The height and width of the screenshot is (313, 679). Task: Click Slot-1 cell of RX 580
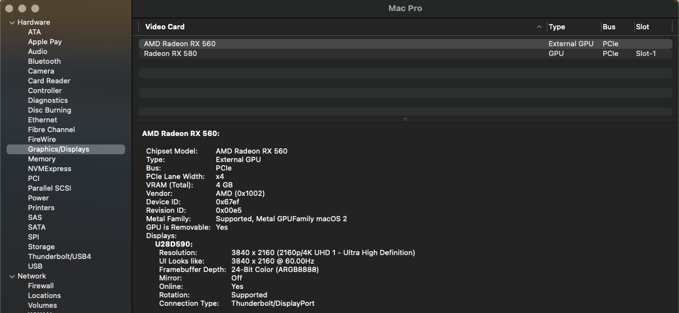click(x=646, y=53)
